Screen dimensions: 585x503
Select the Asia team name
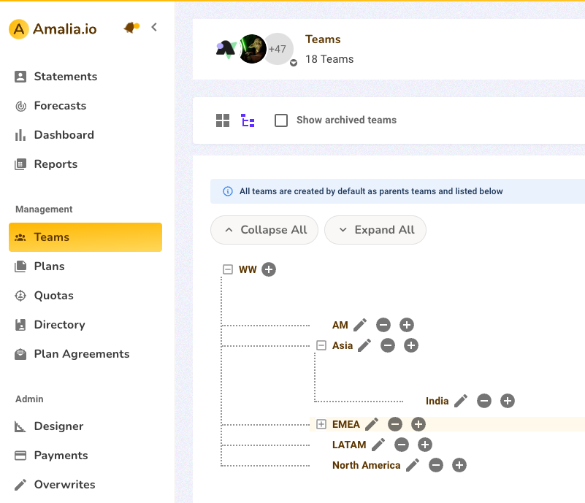point(343,345)
